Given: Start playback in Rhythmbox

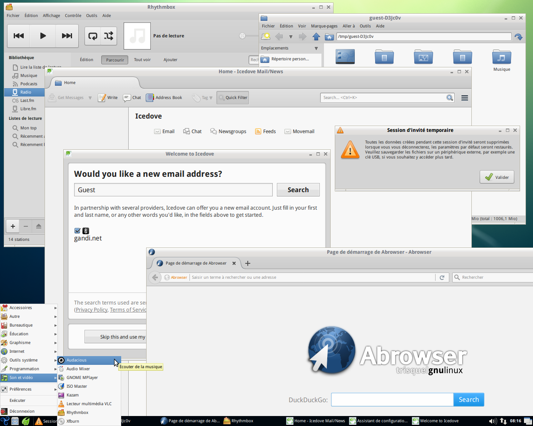Looking at the screenshot, I should click(43, 36).
